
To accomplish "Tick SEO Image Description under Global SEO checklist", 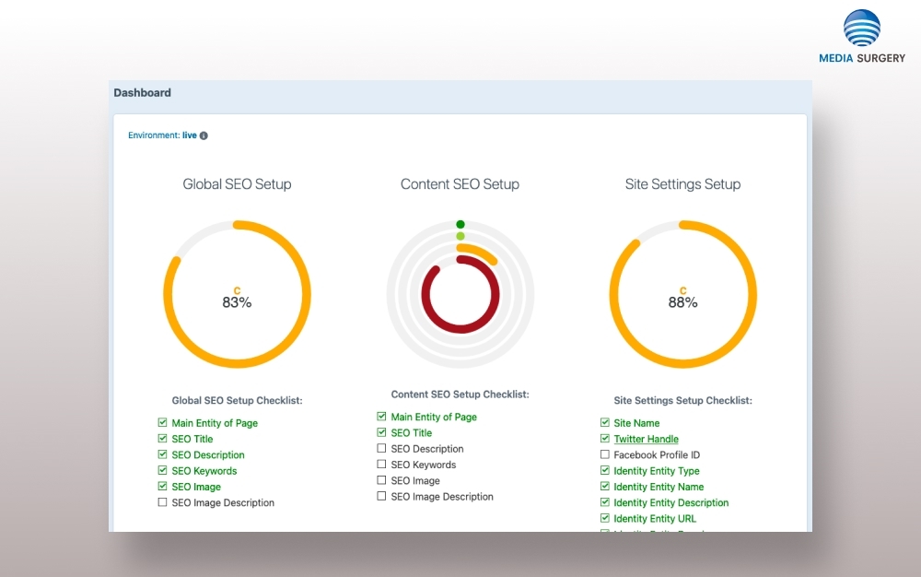I will click(x=163, y=503).
